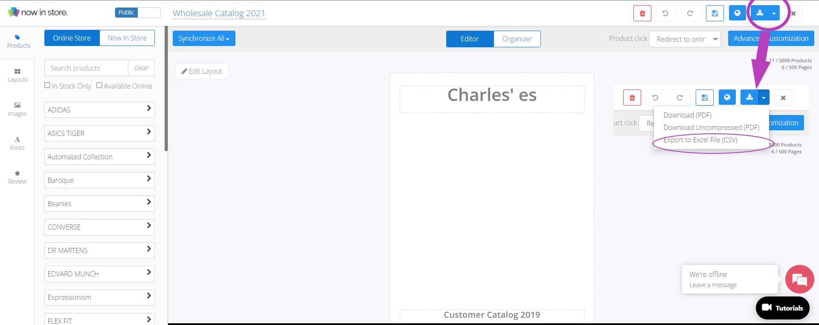Switch to the Now In Store tab
The image size is (819, 325).
point(127,38)
